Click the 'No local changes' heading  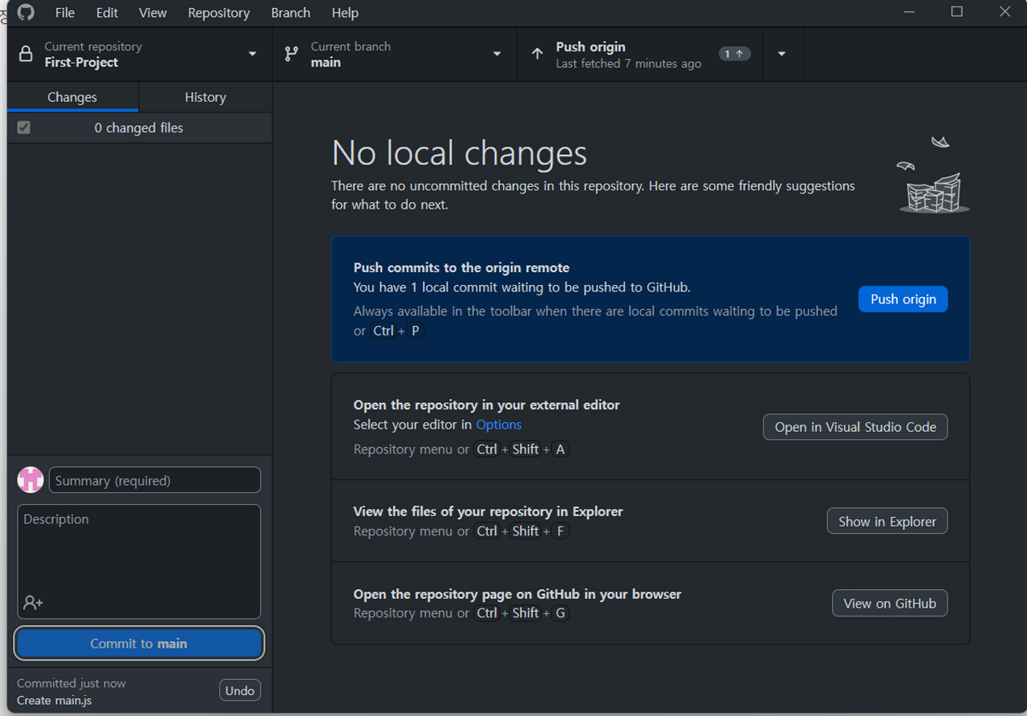(459, 153)
